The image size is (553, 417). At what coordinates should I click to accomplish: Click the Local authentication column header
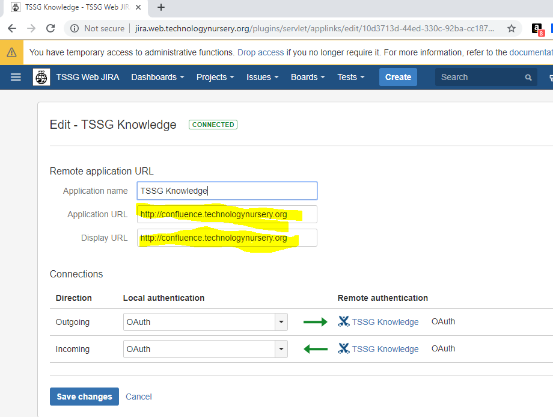click(x=163, y=298)
